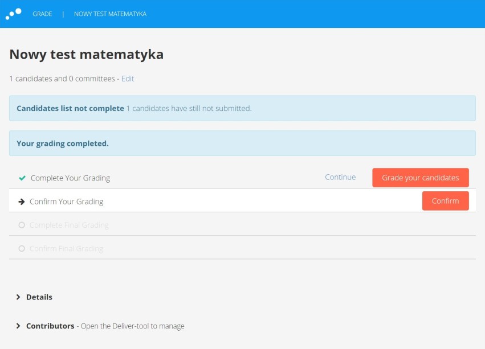Click the Candidates list not complete notice
The height and width of the screenshot is (349, 485).
[242, 108]
